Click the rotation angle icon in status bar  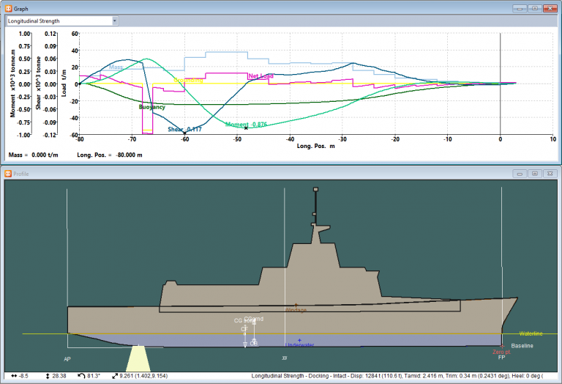[81, 376]
